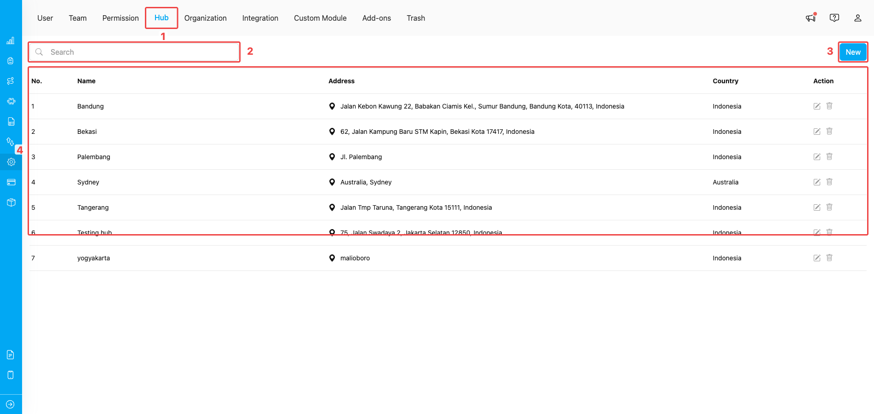The image size is (874, 414).
Task: Open the document report sidebar icon
Action: click(11, 121)
